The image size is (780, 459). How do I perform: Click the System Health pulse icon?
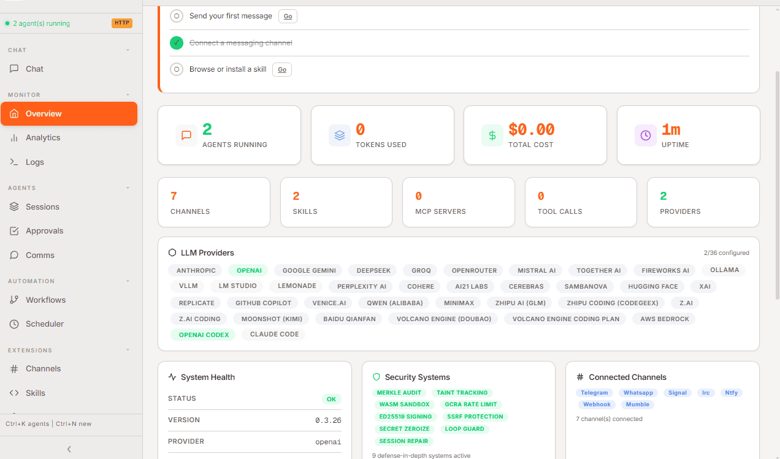(x=172, y=377)
